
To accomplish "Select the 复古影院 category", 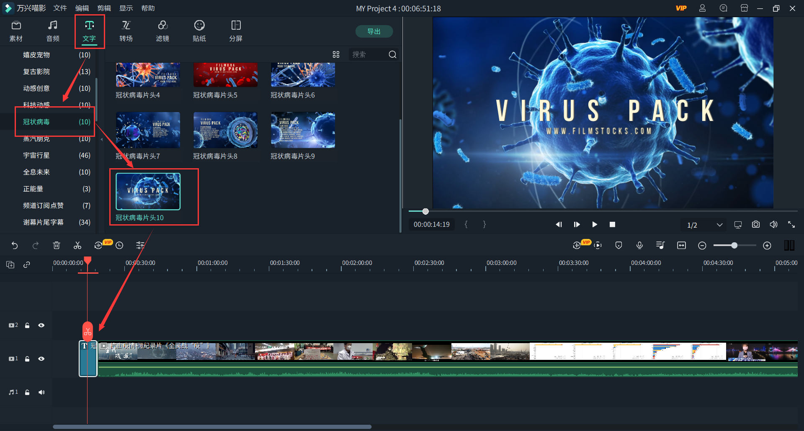I will [x=57, y=72].
